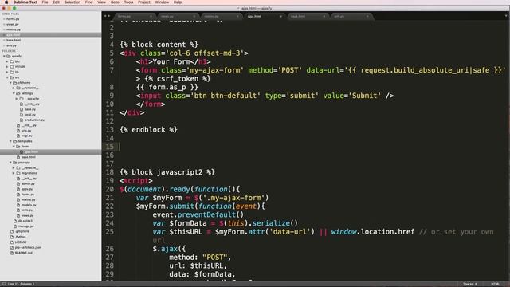Screen dimensions: 510x287
Task: Expand the migrations folder
Action: click(x=14, y=173)
